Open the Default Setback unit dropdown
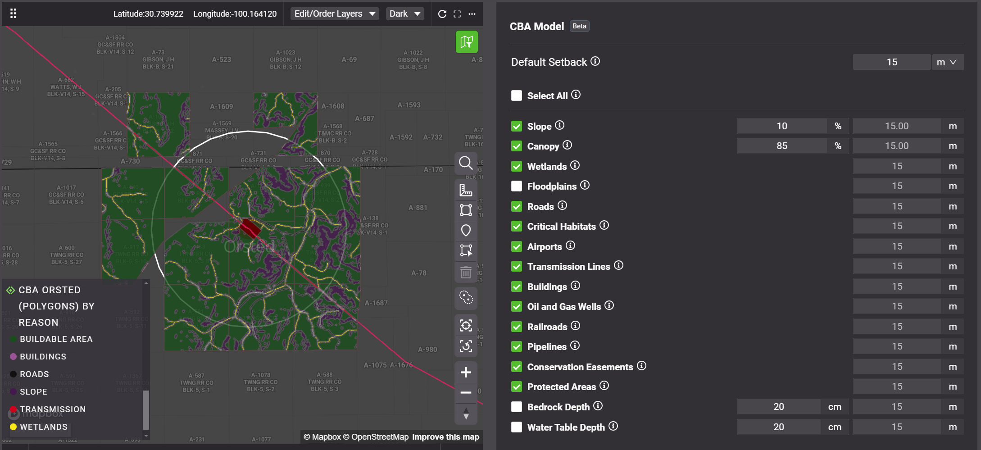 (x=947, y=62)
